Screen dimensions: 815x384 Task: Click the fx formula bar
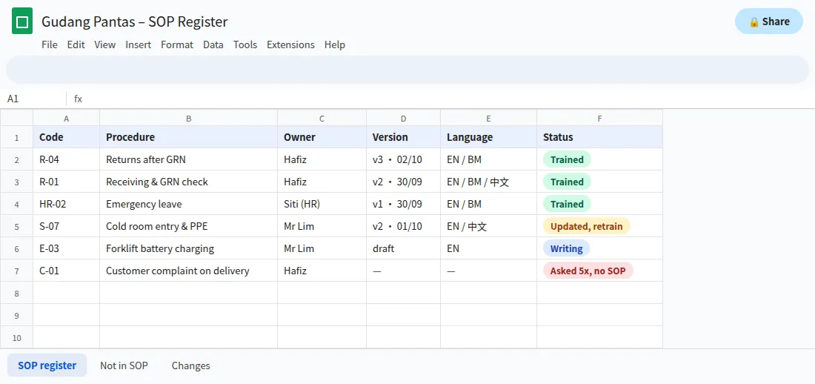442,99
